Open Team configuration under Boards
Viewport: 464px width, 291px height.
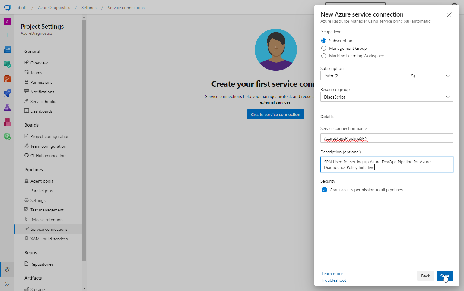pyautogui.click(x=48, y=146)
